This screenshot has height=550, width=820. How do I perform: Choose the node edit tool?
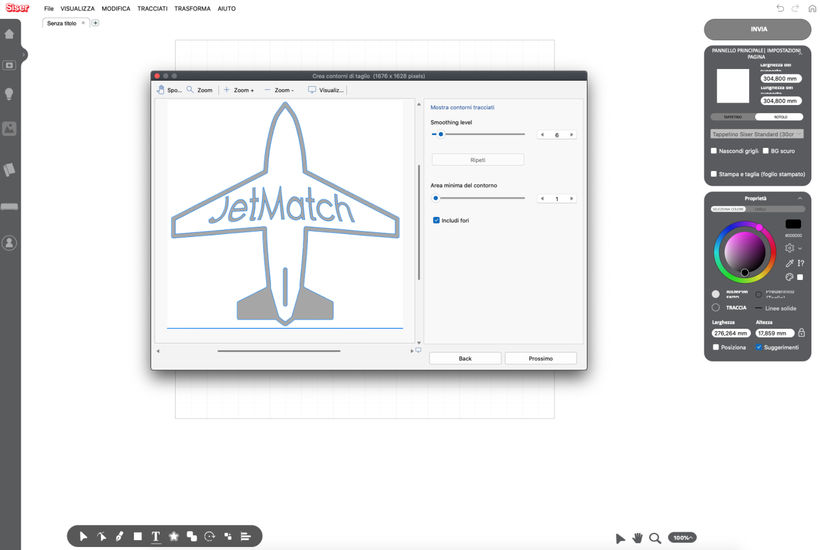(102, 537)
